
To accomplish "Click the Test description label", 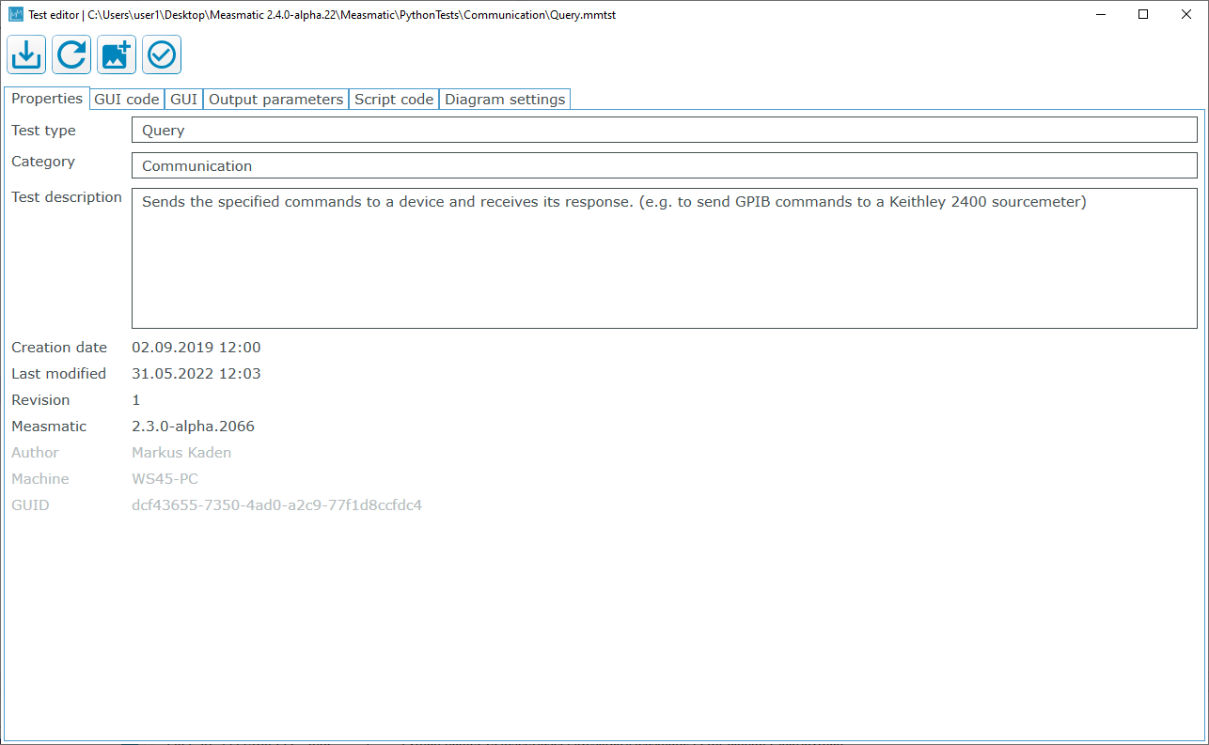I will (x=67, y=197).
